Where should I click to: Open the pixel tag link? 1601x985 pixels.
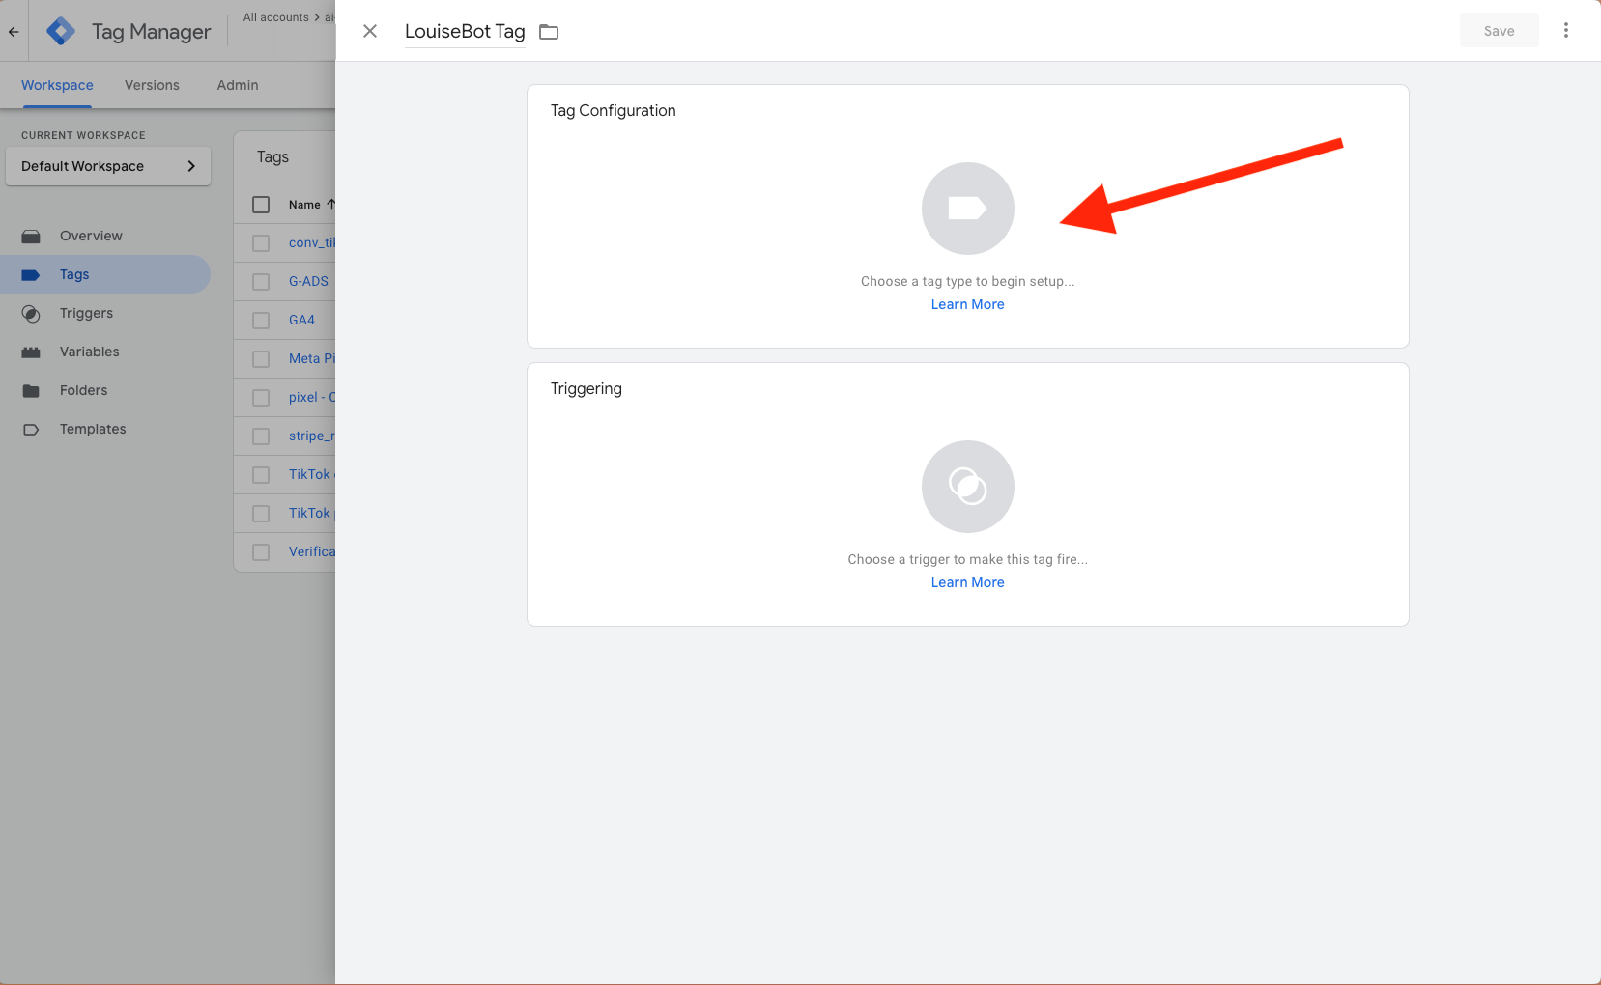click(311, 397)
